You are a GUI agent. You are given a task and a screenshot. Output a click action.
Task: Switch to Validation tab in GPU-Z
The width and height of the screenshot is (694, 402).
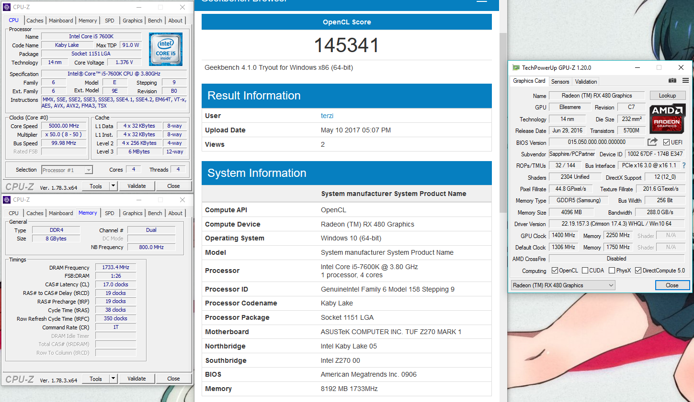[x=586, y=82]
